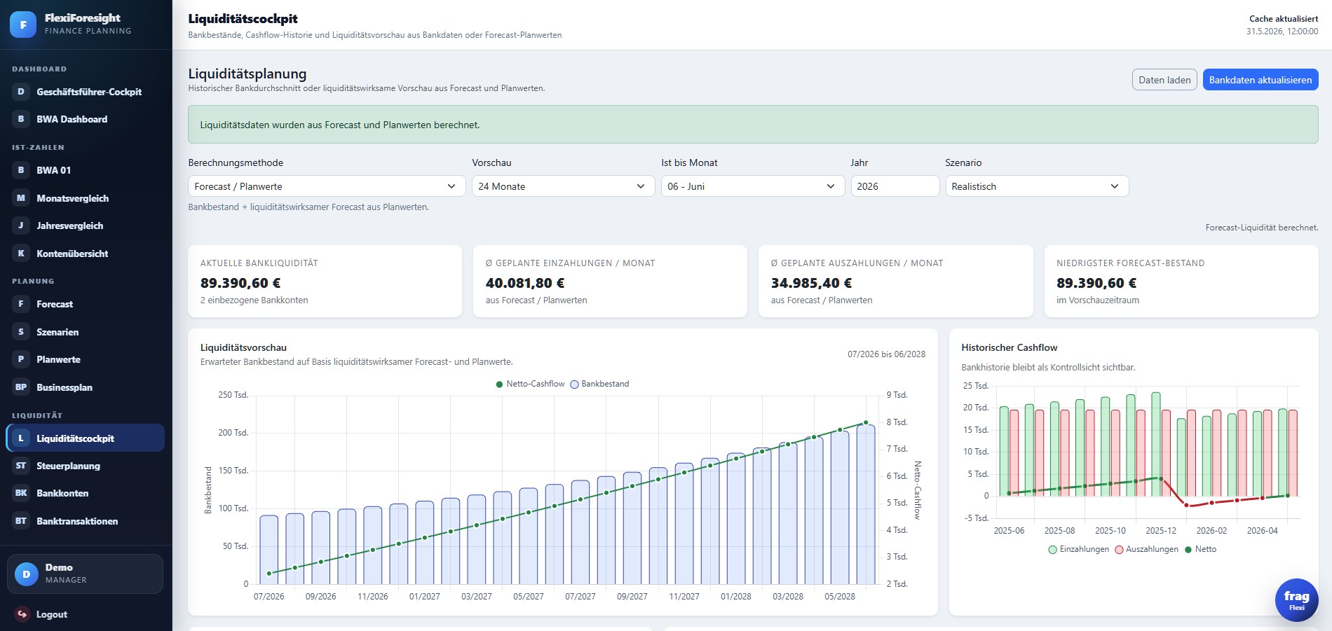The image size is (1332, 631).
Task: Open the Szenario Realistisch dropdown
Action: 1037,186
